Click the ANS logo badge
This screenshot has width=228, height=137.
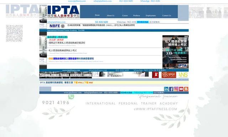[x=183, y=75]
